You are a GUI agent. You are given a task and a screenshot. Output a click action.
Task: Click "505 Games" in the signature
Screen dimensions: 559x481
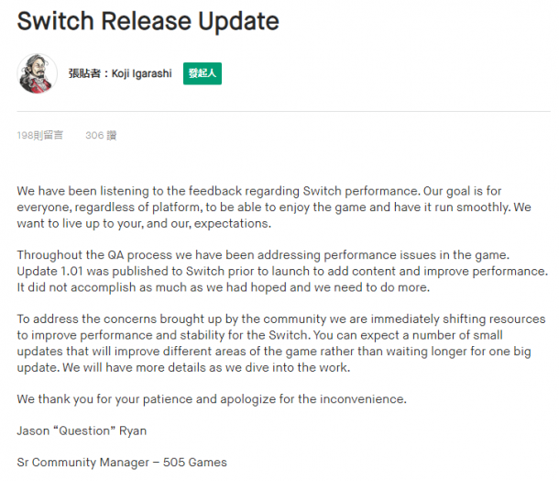pos(194,462)
